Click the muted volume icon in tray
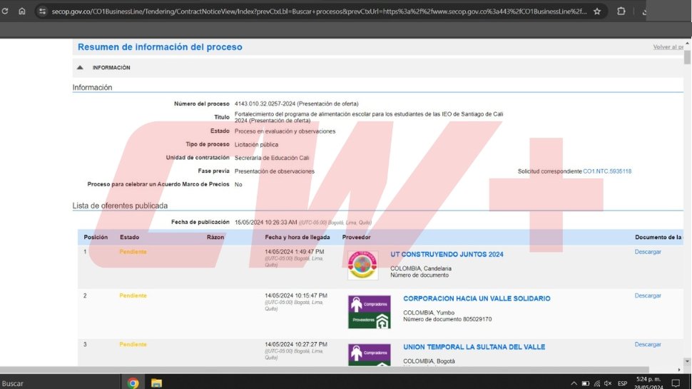 608,383
